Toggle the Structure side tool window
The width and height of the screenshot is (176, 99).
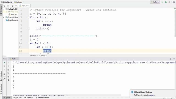[x=1, y=76]
